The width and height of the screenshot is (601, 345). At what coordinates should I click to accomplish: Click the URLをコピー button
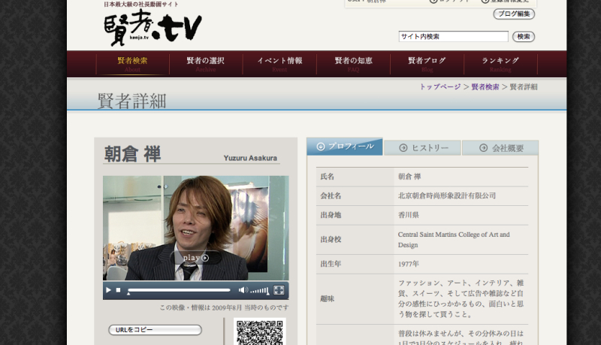tap(156, 330)
